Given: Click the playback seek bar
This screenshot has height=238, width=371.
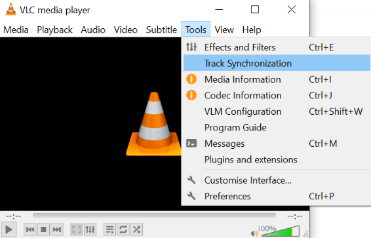Looking at the screenshot, I should tap(154, 215).
